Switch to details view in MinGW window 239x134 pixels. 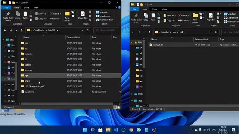click(115, 108)
